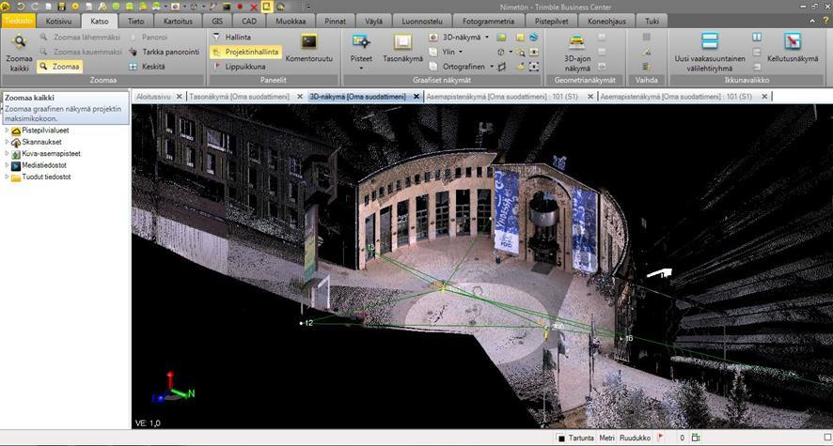Open the GIS ribbon tab
833x446 pixels.
point(217,22)
